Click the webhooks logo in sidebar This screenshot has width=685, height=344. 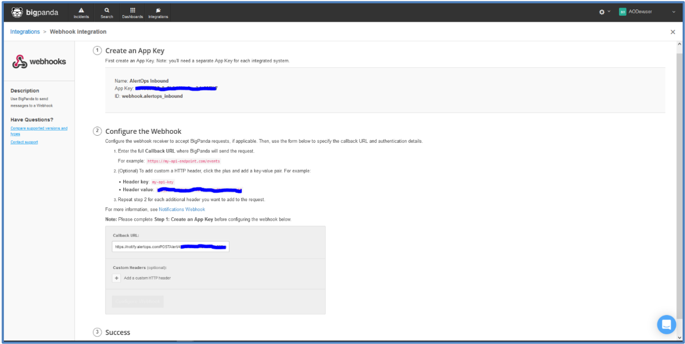point(39,62)
